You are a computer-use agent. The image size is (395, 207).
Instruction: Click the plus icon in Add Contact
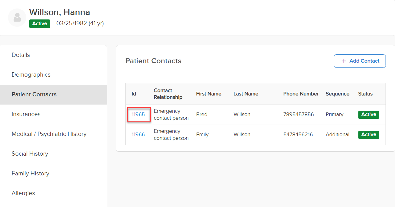344,61
